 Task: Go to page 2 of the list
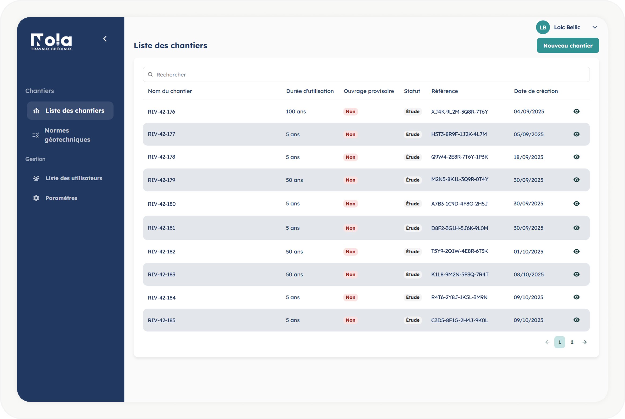point(572,342)
